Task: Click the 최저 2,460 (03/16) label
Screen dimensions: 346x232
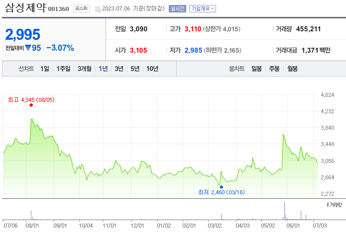Action: (222, 192)
